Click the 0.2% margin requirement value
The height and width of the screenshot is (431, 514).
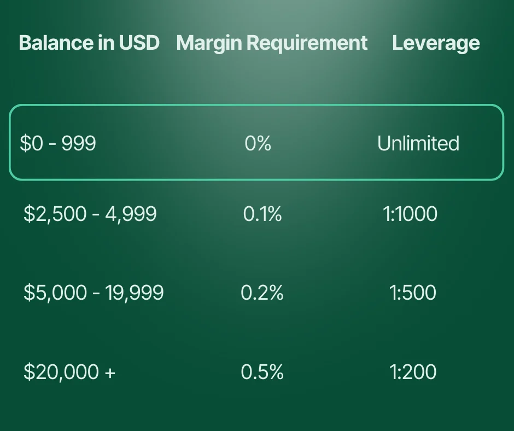(262, 293)
